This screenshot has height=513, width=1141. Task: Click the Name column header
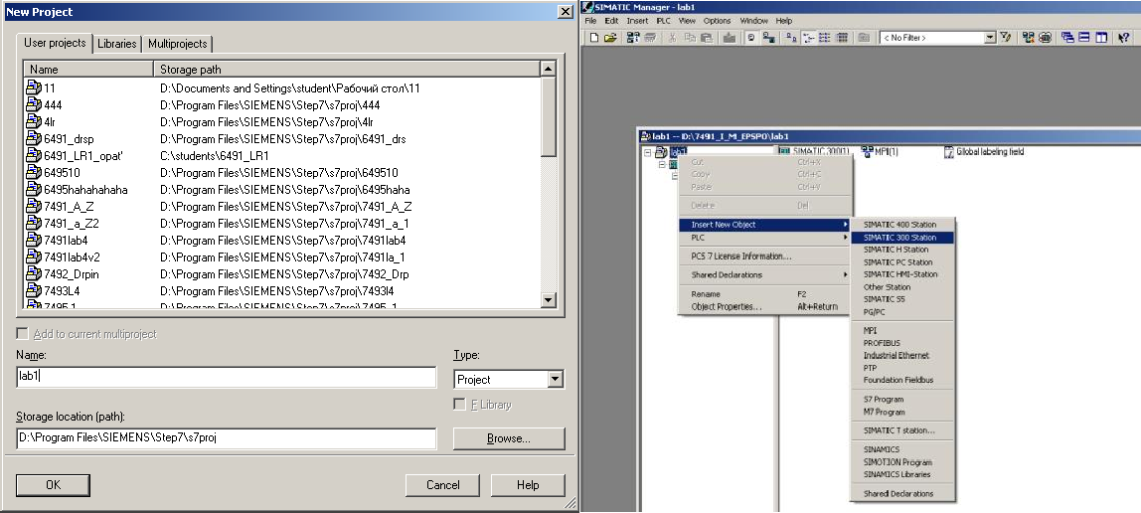tap(88, 70)
